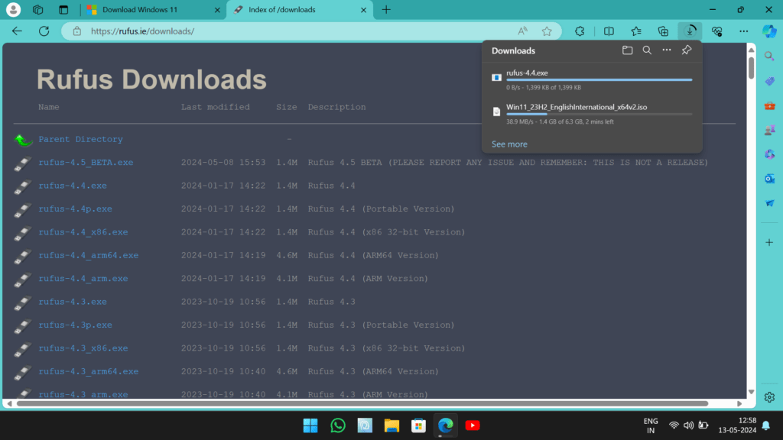Screen dimensions: 783x440
Task: Open sidebar Tools briefcase icon
Action: click(769, 105)
